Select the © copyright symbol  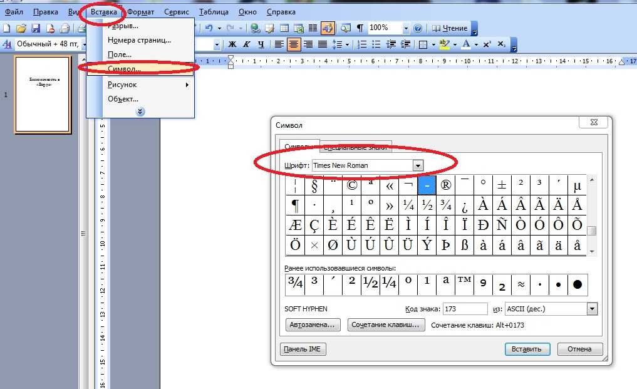tap(352, 185)
